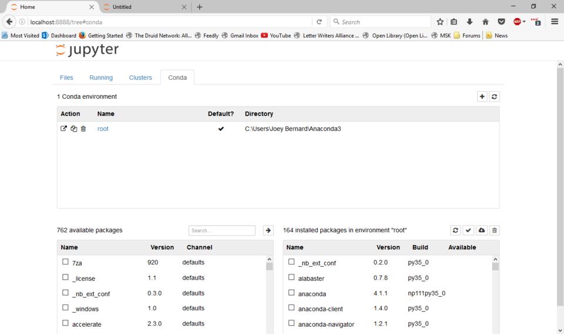Select the alabaster installed package checkbox
The width and height of the screenshot is (564, 335).
coord(291,277)
